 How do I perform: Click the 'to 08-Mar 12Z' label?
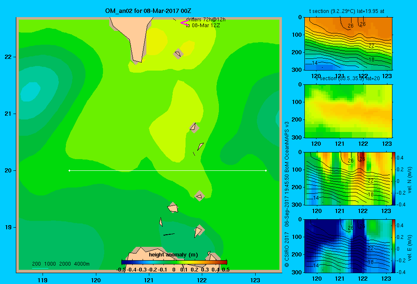pyautogui.click(x=203, y=25)
